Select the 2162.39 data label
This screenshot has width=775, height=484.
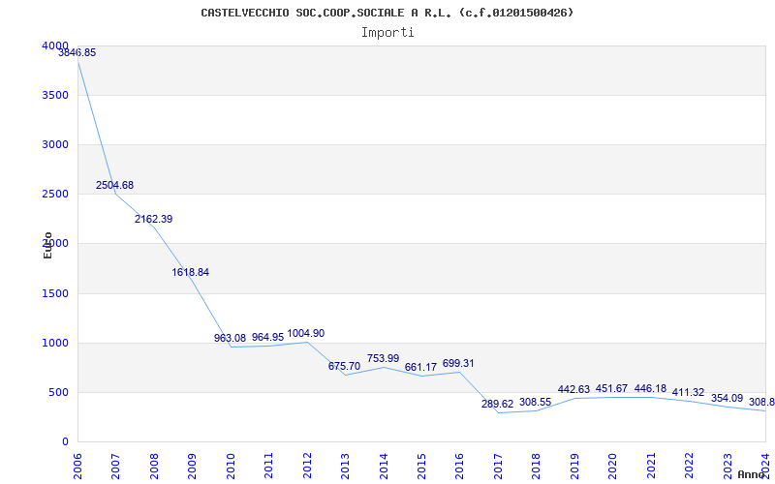point(154,219)
